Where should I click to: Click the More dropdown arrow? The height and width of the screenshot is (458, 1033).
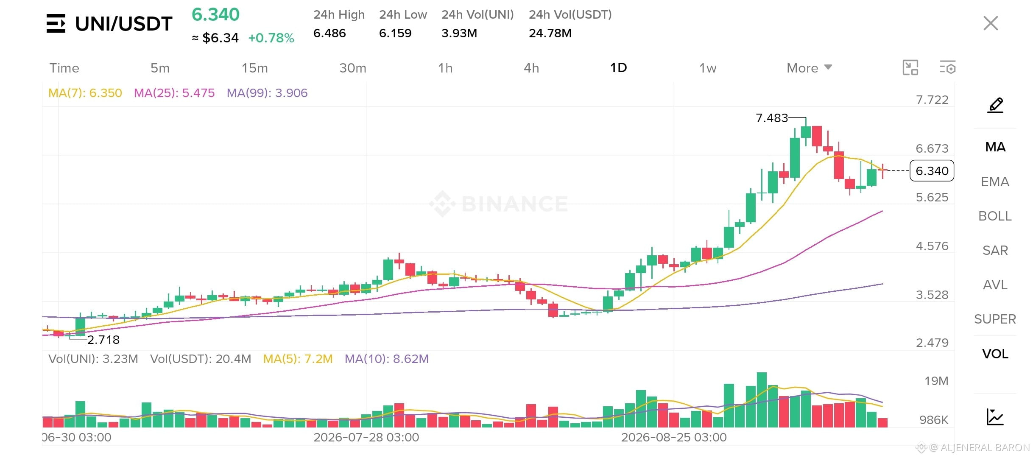click(828, 67)
